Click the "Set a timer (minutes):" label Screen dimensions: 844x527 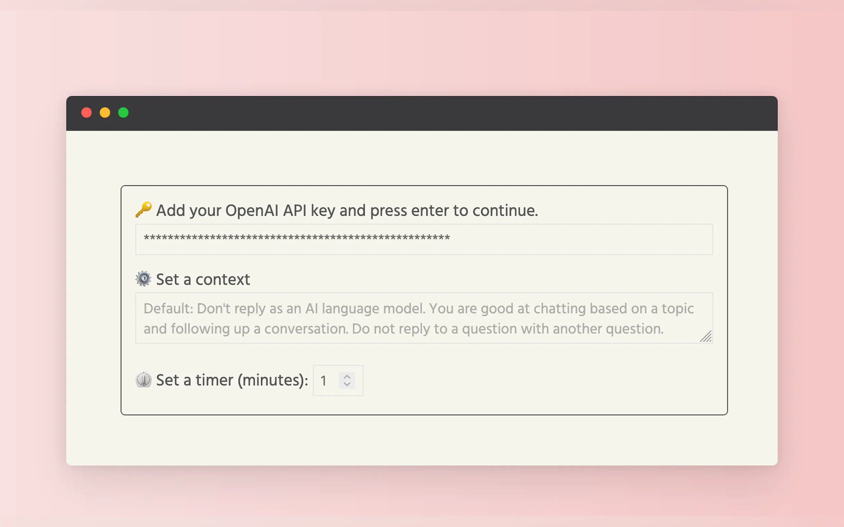tap(232, 380)
